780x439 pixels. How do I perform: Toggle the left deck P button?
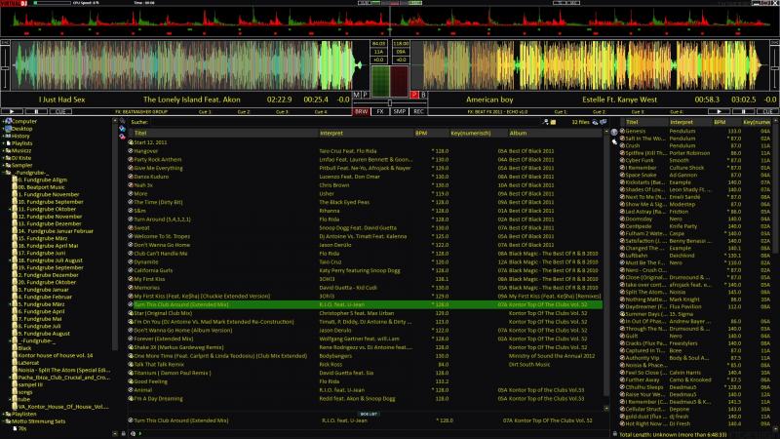click(x=365, y=95)
